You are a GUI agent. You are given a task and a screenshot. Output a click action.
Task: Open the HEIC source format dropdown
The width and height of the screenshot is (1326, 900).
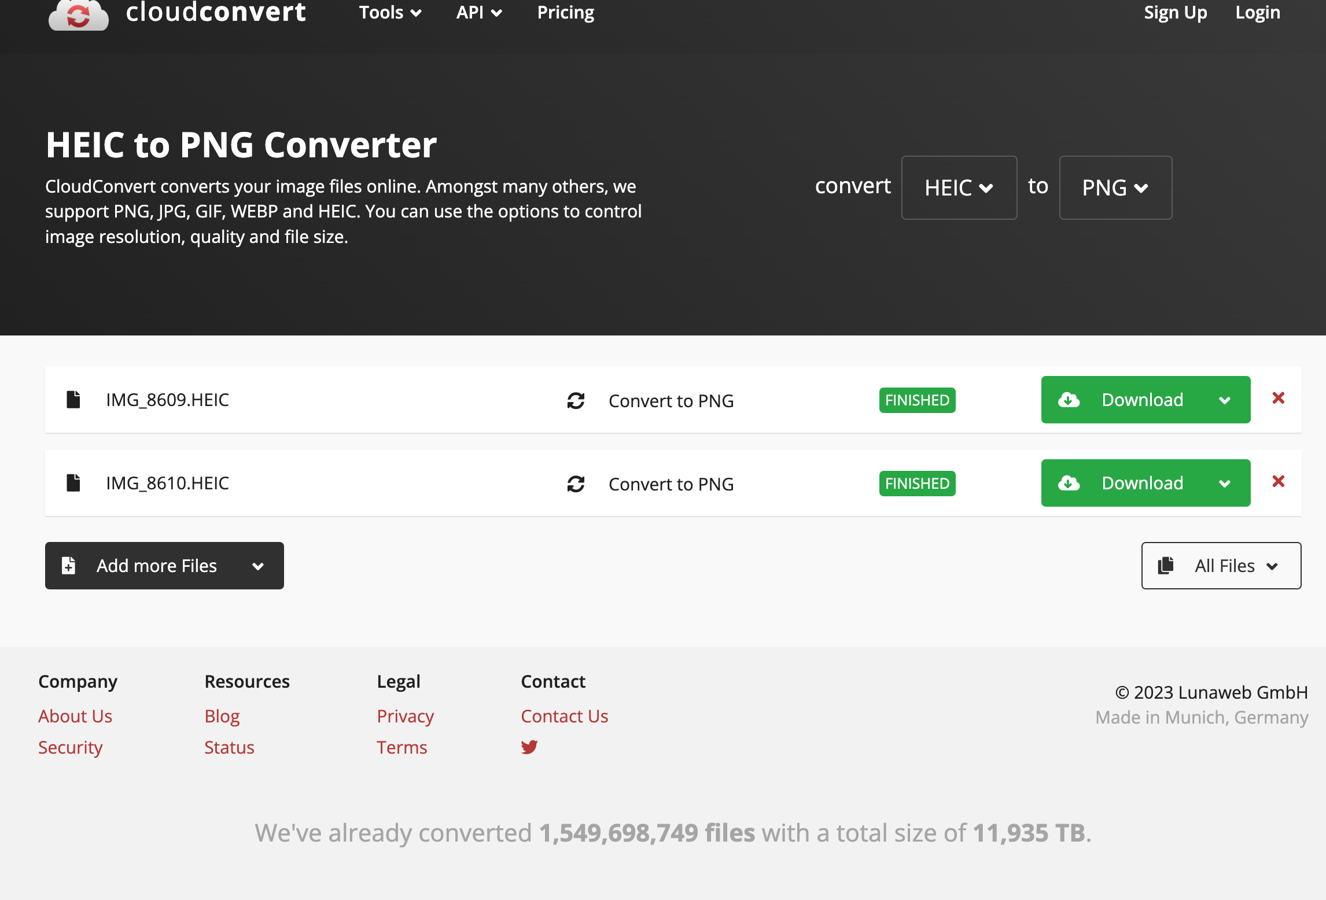click(x=959, y=187)
